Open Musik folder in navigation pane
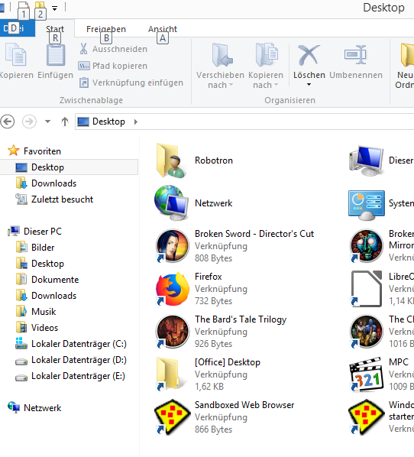 tap(44, 311)
